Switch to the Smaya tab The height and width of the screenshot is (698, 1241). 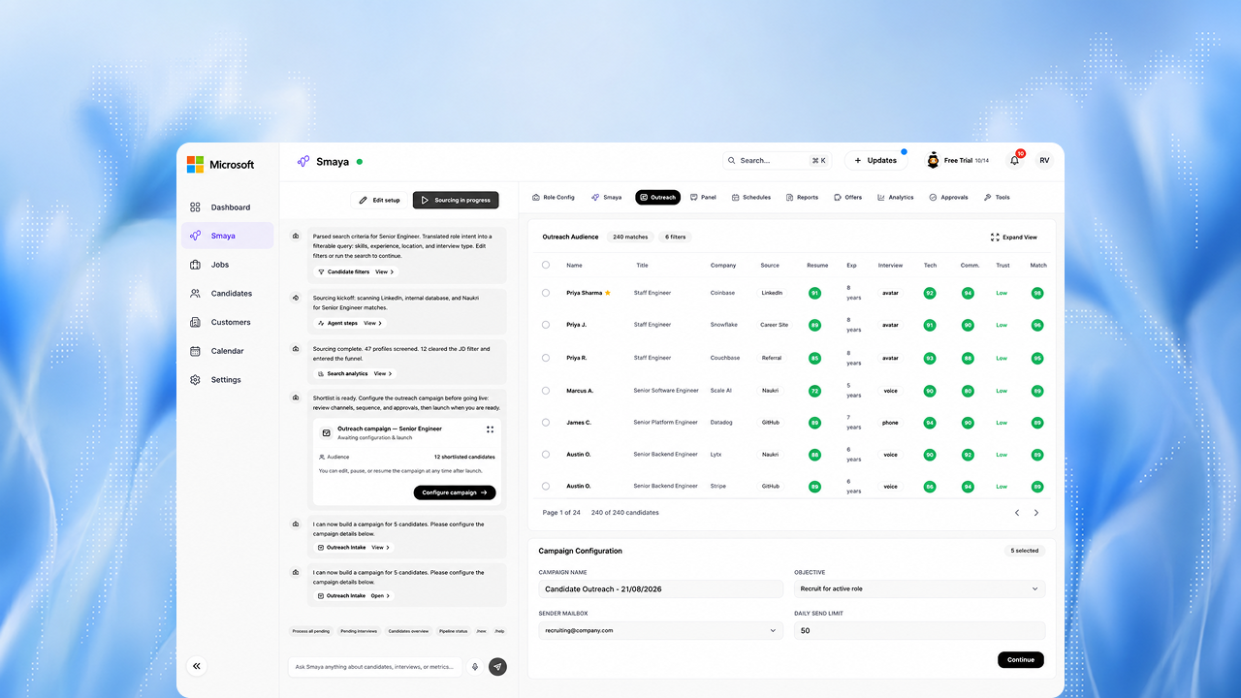coord(607,198)
